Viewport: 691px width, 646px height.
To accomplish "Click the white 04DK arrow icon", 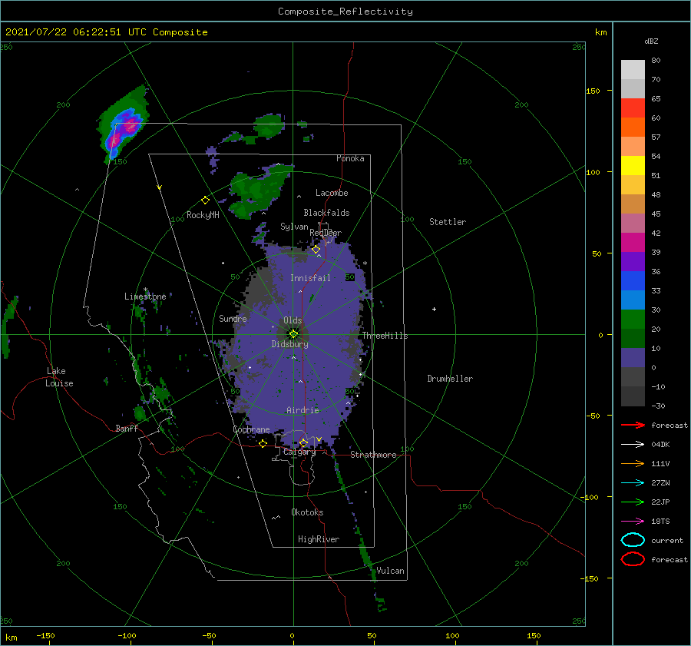I will tap(633, 445).
